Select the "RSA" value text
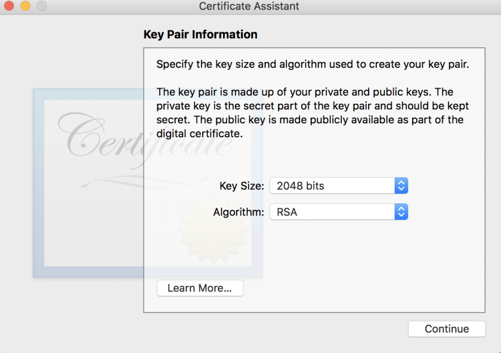The image size is (501, 353). pos(287,212)
